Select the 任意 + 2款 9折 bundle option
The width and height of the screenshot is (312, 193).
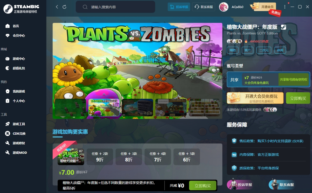pos(100,157)
